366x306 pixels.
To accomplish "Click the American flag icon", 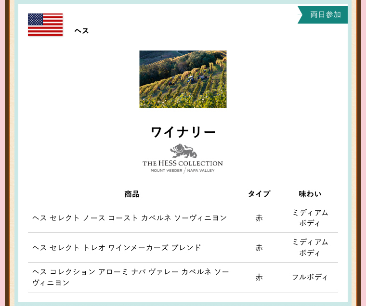I will pyautogui.click(x=45, y=25).
